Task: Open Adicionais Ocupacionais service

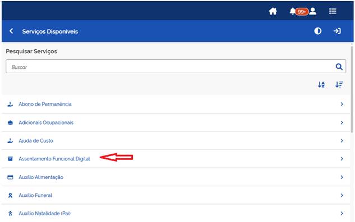Action: (176, 122)
